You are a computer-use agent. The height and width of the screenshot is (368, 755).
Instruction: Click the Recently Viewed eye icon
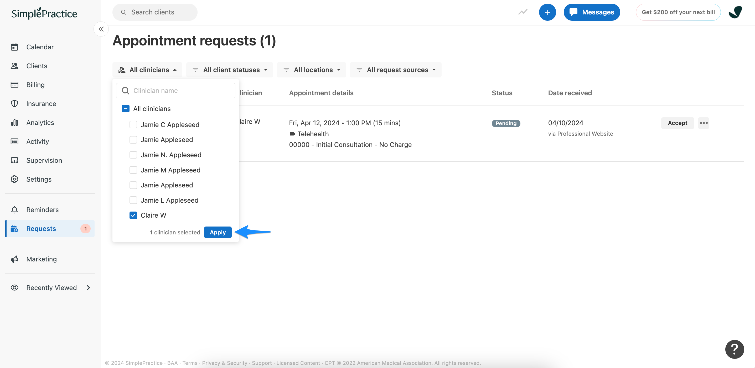(14, 288)
